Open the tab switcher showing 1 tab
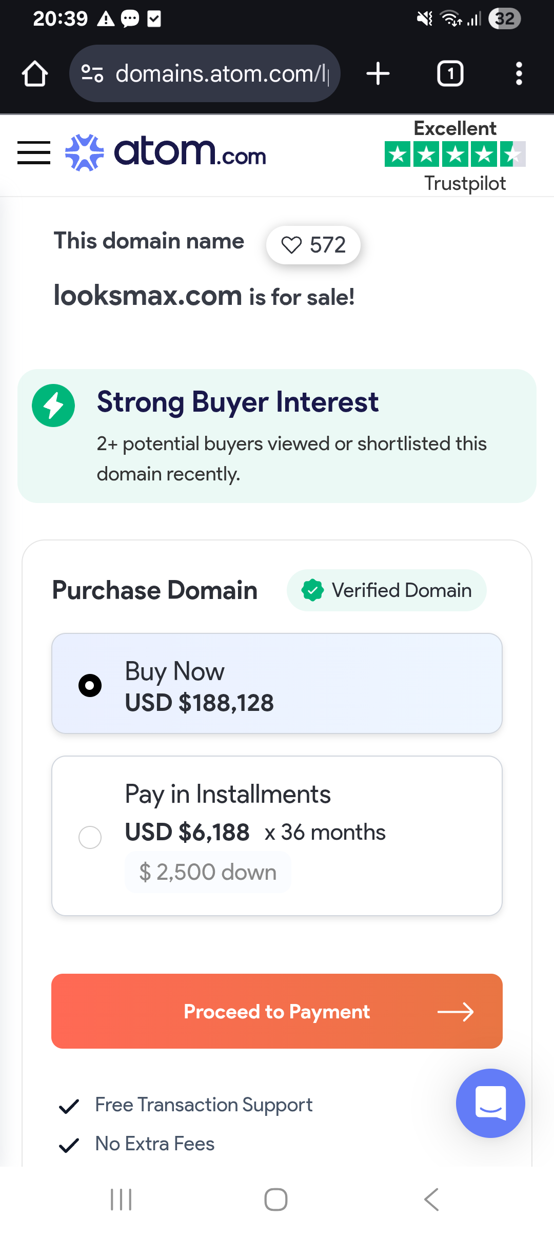This screenshot has height=1236, width=554. (x=450, y=74)
